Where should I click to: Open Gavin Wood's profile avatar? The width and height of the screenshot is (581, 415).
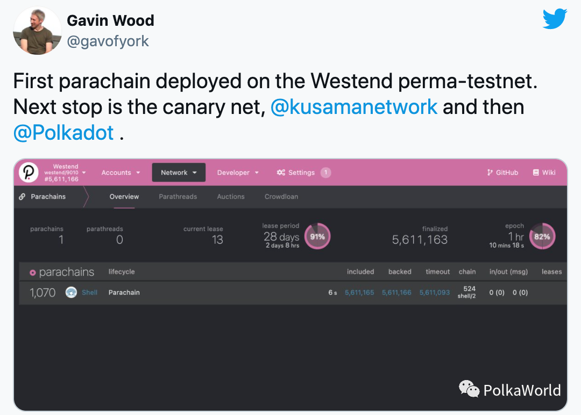point(37,31)
